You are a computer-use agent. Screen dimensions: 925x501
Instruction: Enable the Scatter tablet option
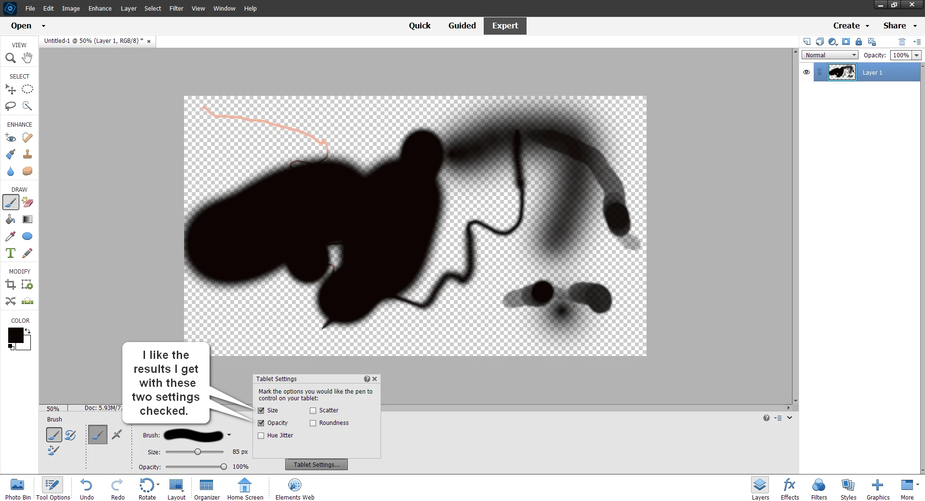tap(313, 410)
